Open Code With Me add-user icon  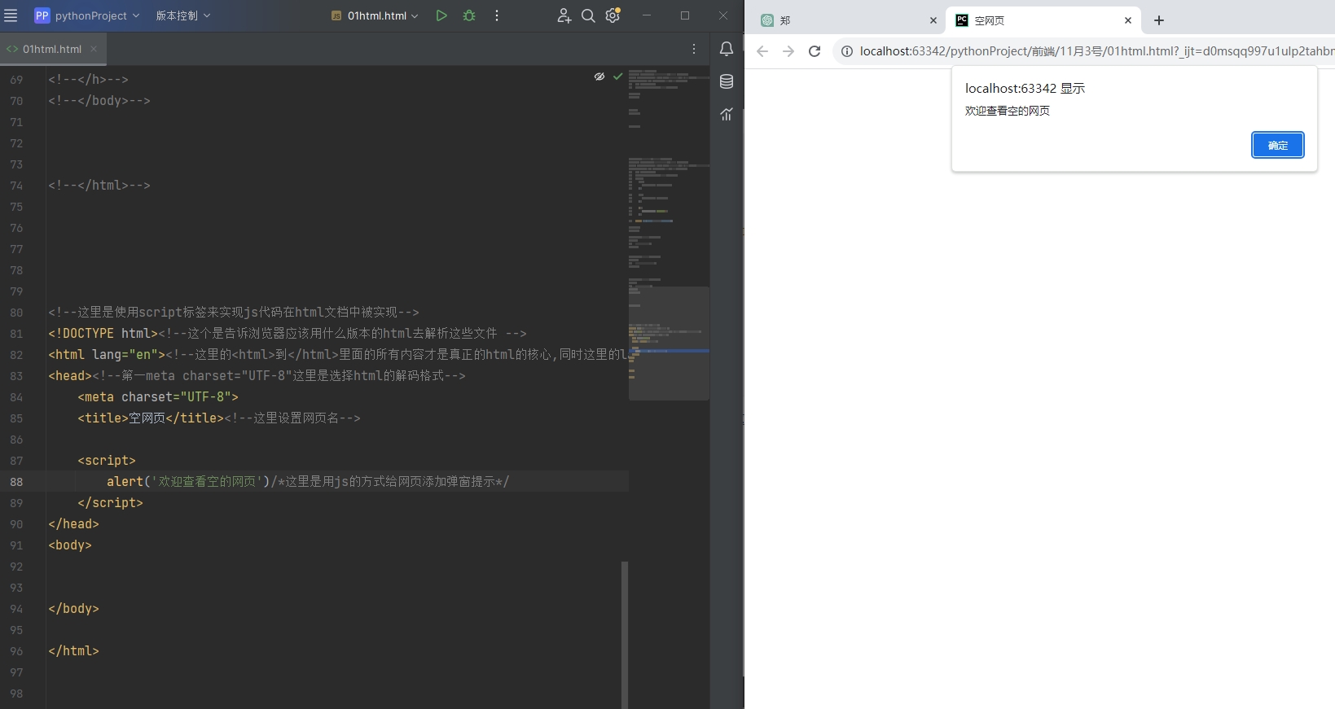tap(564, 15)
